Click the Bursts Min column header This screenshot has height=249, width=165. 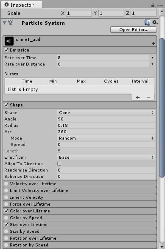53,81
